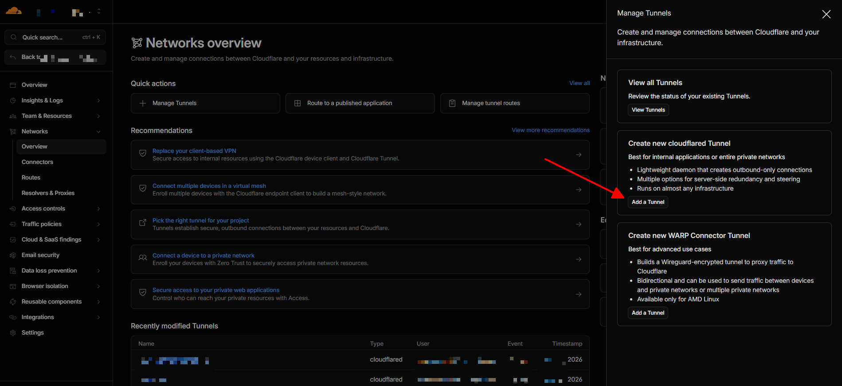The image size is (842, 386).
Task: Click the Manage Tunnels quick action
Action: point(205,103)
